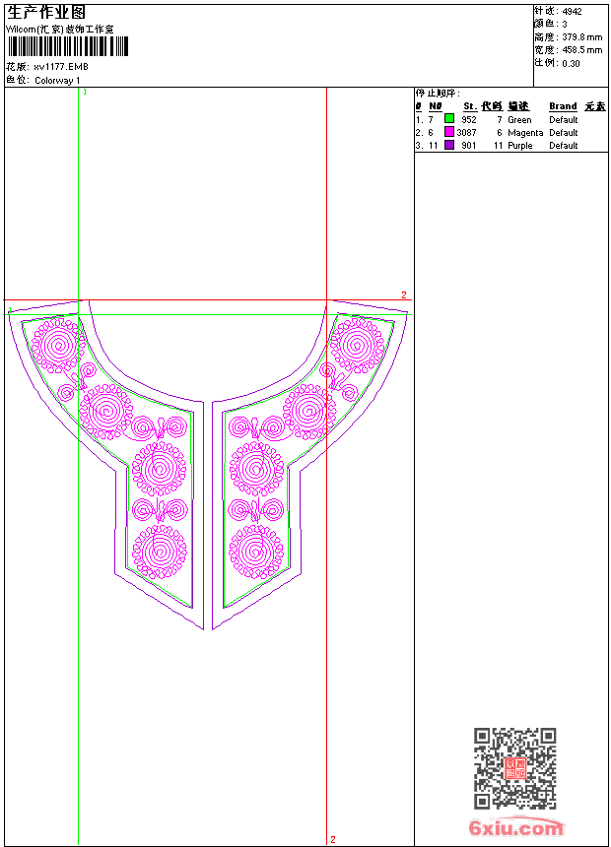
Task: Click the 'Brand' column header
Action: [563, 106]
